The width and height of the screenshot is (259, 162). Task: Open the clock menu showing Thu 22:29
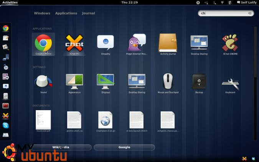tap(129, 2)
